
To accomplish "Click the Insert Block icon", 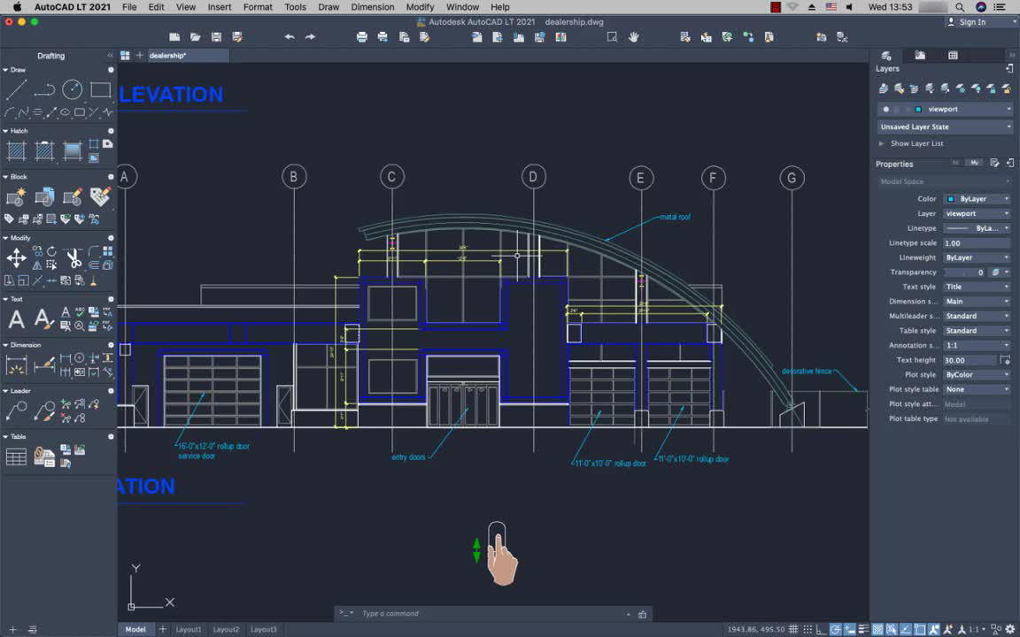I will pyautogui.click(x=44, y=196).
